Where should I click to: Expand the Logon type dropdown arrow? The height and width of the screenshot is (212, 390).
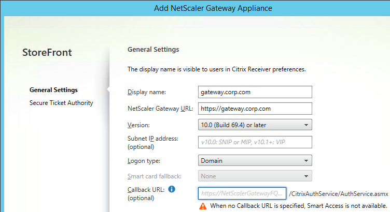tap(306, 161)
